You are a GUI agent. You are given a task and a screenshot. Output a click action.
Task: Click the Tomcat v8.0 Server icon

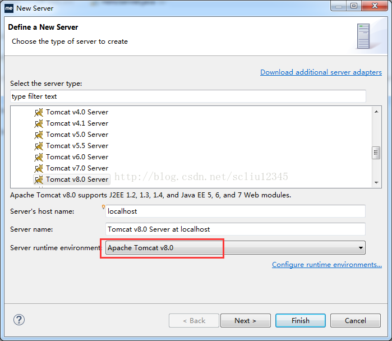point(39,179)
